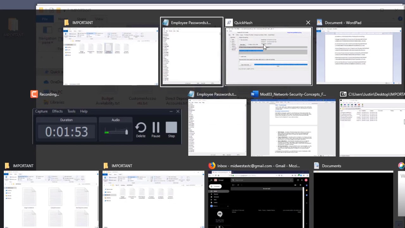
Task: Open the Capture menu in recorder
Action: tap(41, 111)
